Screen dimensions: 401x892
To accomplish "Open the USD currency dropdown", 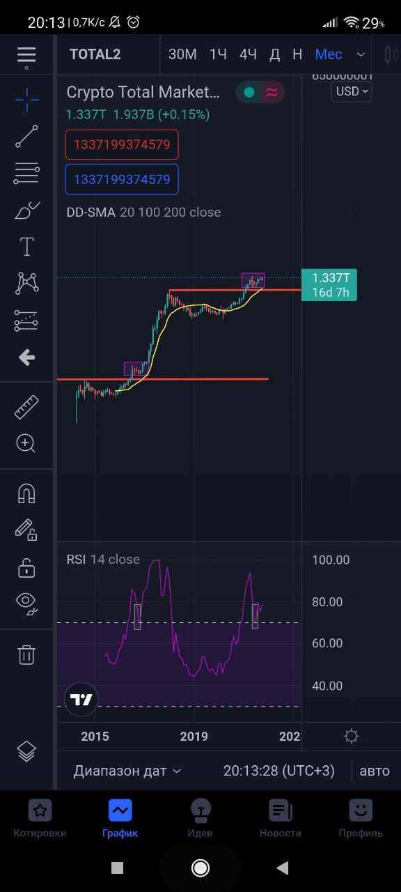I will [352, 91].
